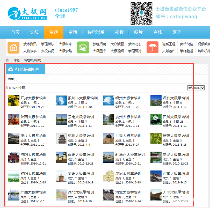210x208 pixels.
Task: Click the orange house category icon
Action: 13,47
